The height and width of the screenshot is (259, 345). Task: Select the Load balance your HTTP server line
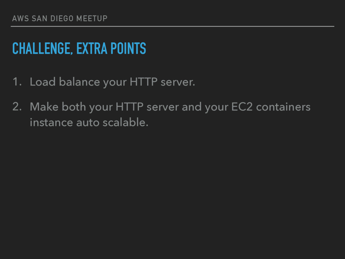[113, 82]
